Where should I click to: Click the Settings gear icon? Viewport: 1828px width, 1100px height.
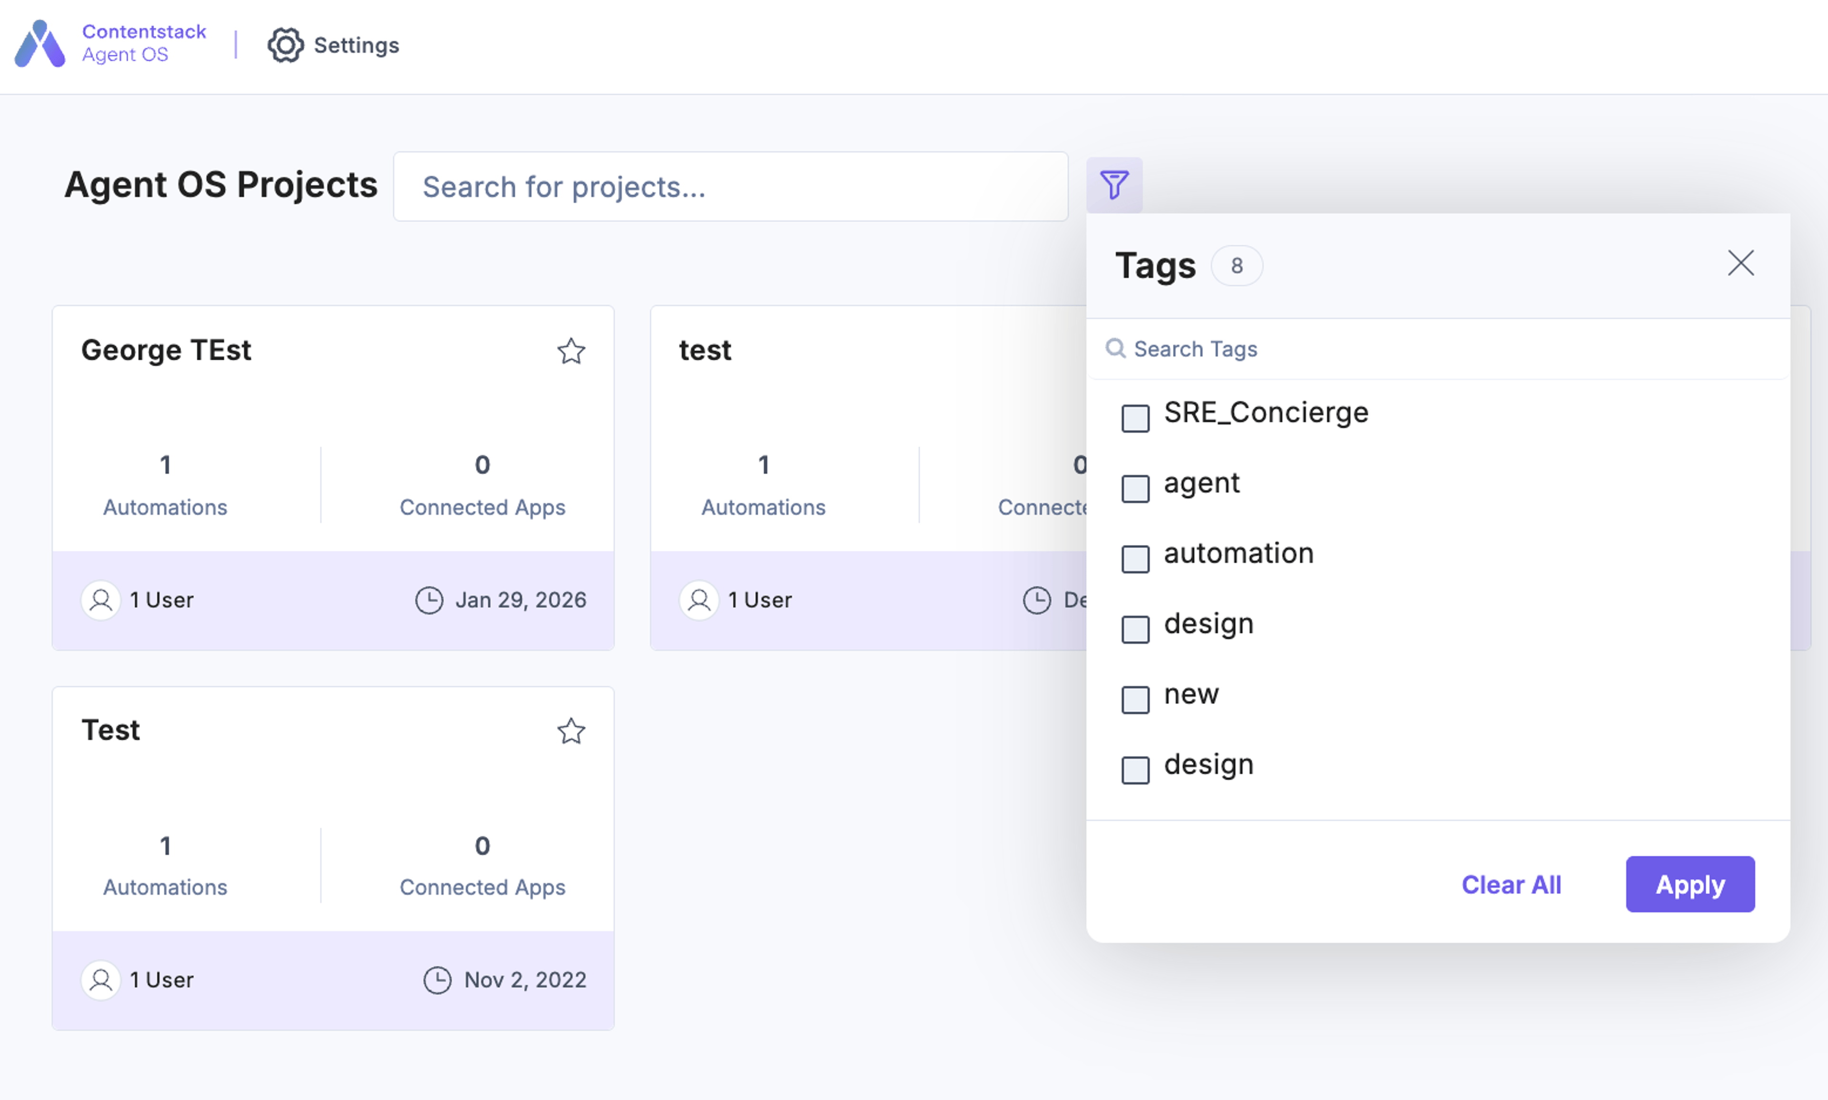(286, 45)
